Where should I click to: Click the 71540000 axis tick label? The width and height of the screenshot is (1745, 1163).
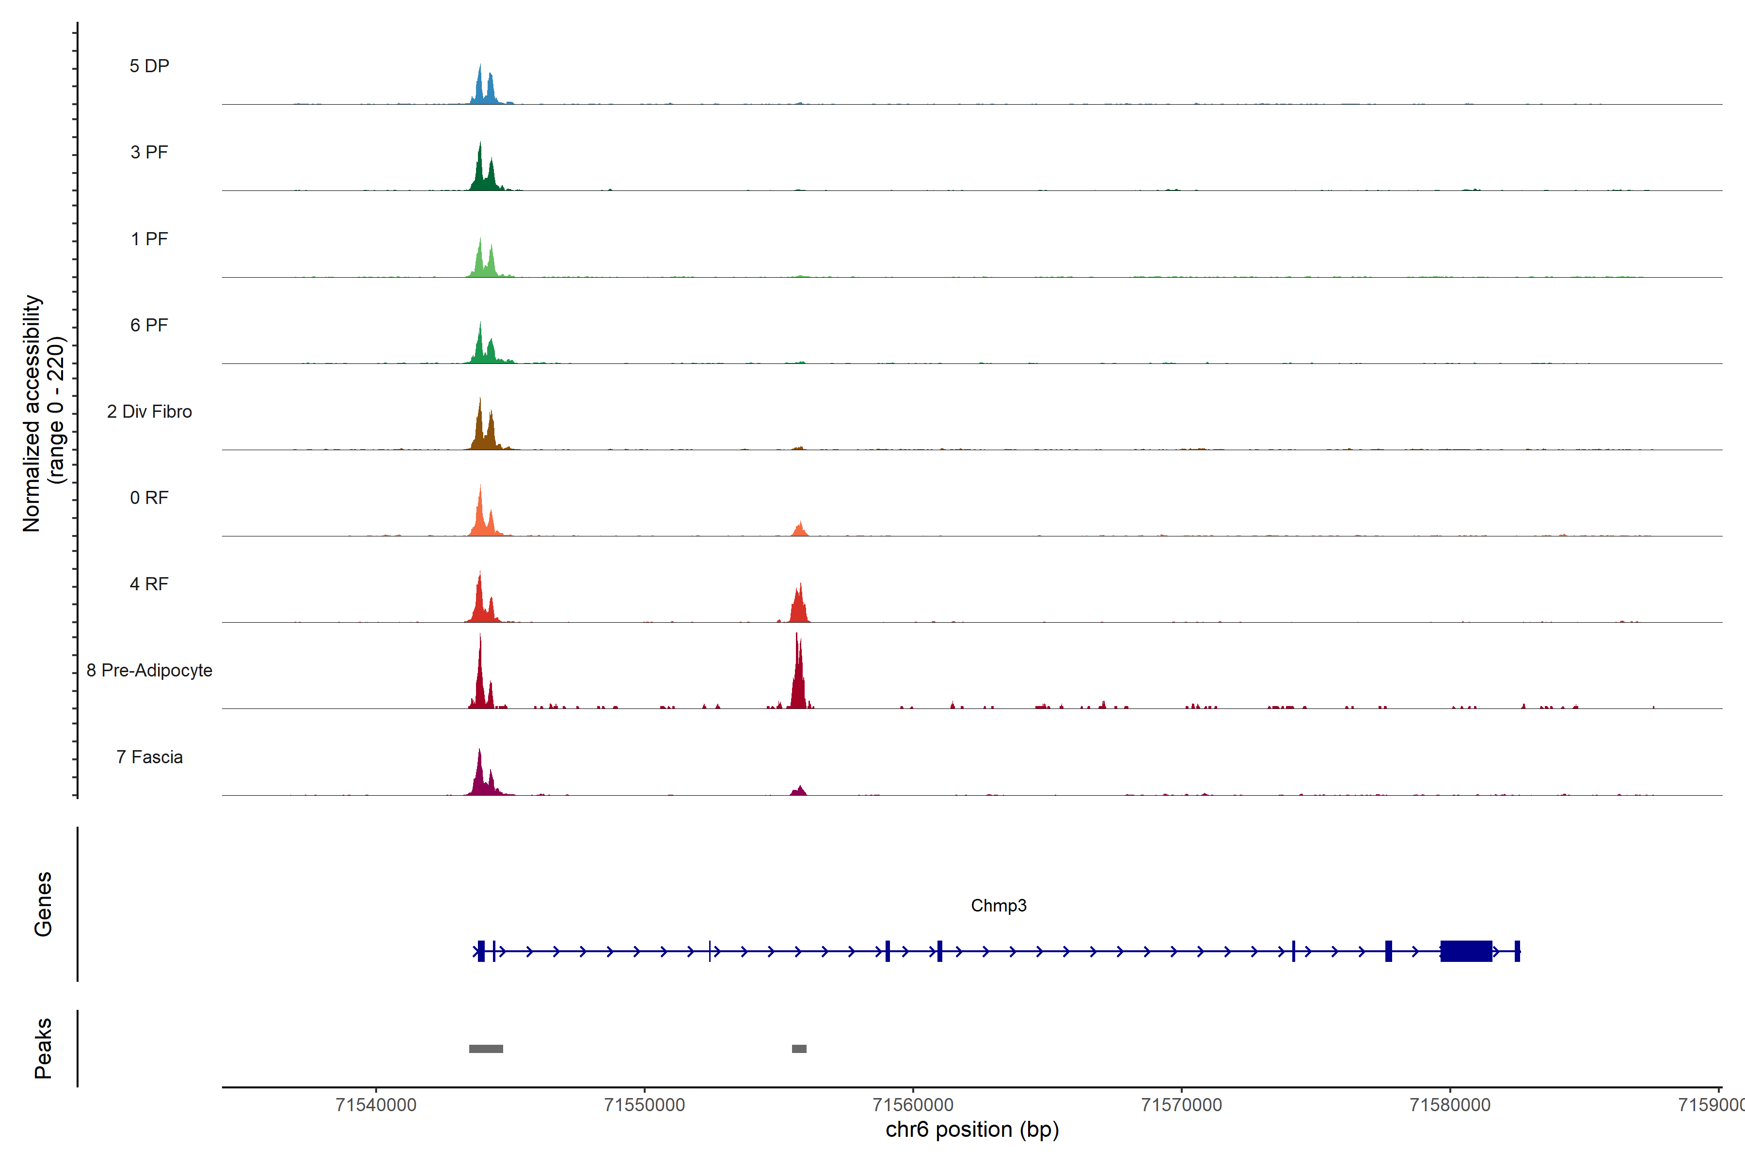click(376, 1104)
